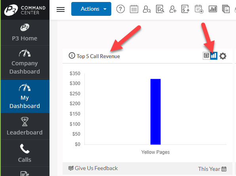Open the hamburger navigation menu
Image resolution: width=236 pixels, height=176 pixels.
[61, 9]
